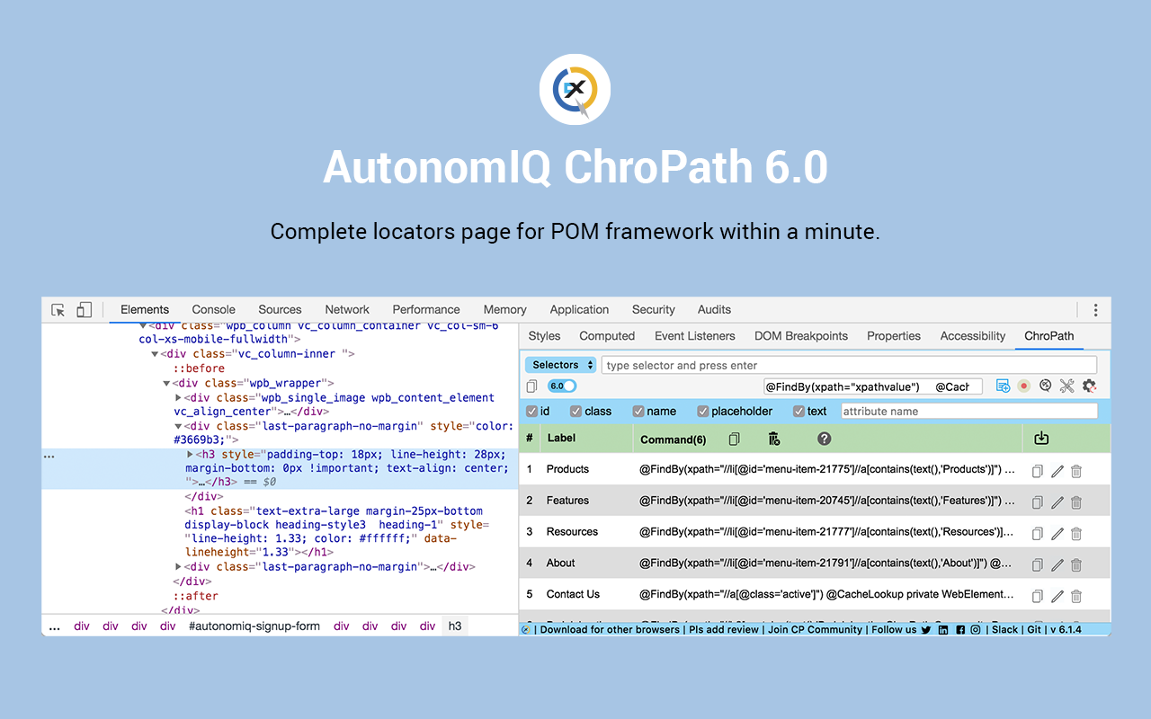Image resolution: width=1151 pixels, height=719 pixels.
Task: Open the Twitter icon in the footer
Action: [926, 630]
